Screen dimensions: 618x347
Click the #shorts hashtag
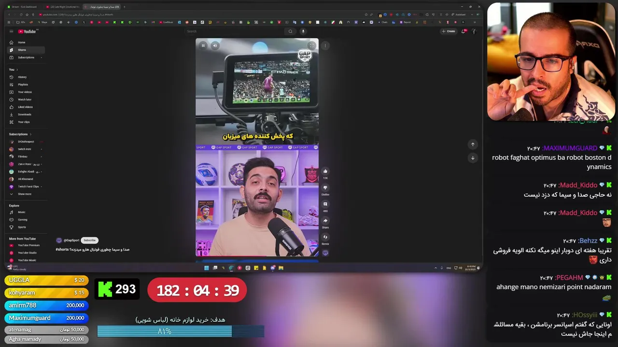[62, 250]
